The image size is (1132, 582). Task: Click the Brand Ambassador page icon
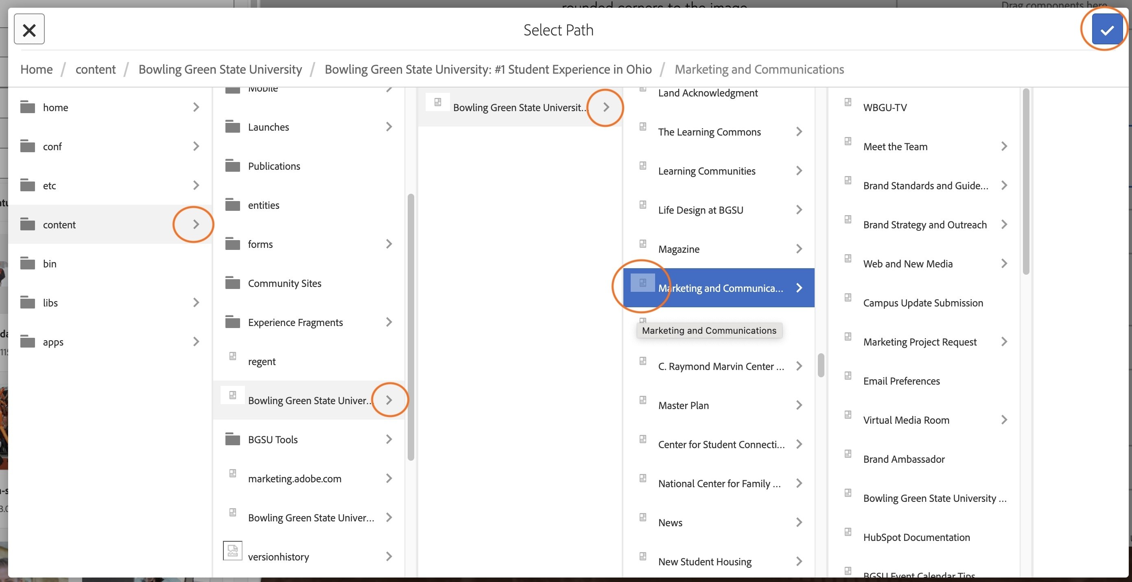(848, 454)
